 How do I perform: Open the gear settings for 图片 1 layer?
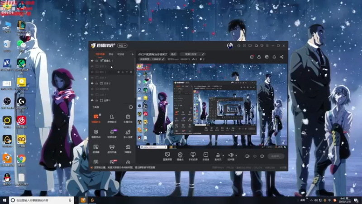119,72
